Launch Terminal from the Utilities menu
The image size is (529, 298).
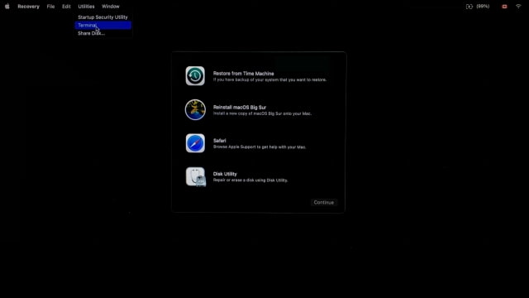(102, 26)
